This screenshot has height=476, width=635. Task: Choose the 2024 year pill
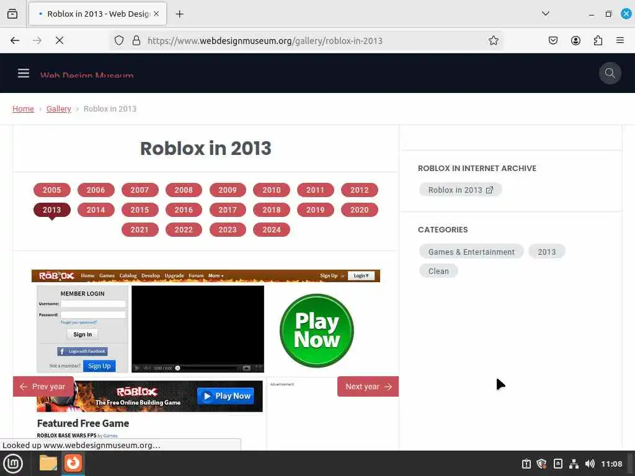(x=272, y=229)
